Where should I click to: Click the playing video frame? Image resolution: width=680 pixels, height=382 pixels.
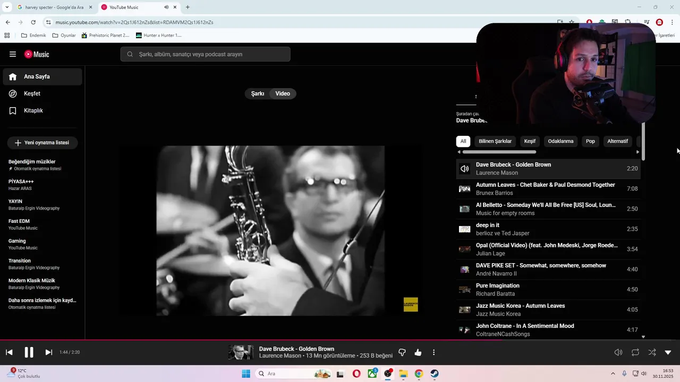pyautogui.click(x=270, y=231)
